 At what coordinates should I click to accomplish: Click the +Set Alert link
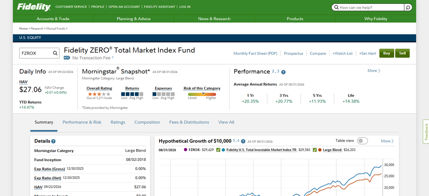coord(368,54)
